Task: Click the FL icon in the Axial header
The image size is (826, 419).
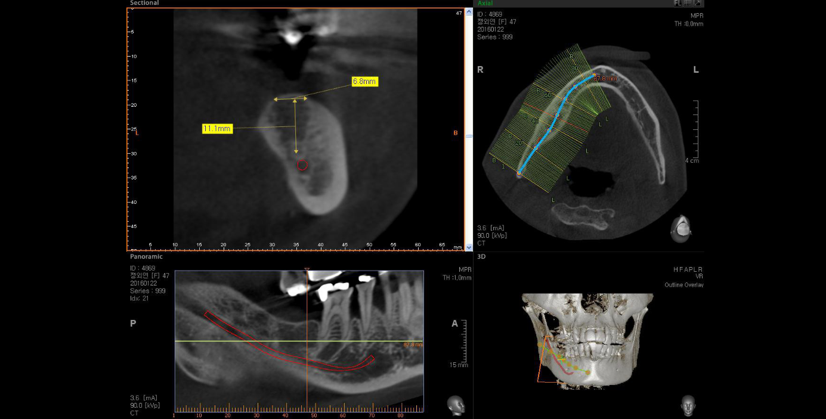Action: [677, 3]
